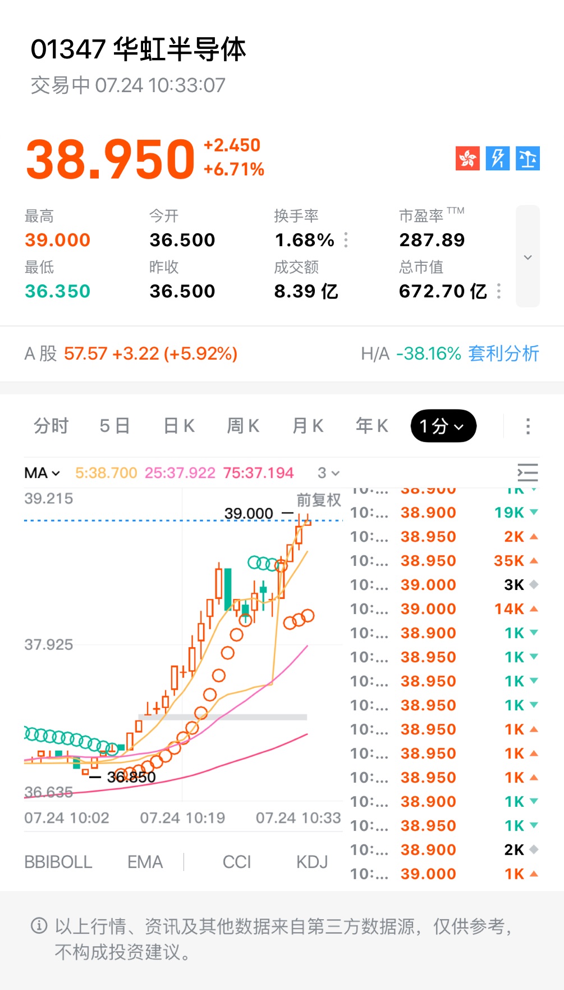The image size is (564, 990).
Task: Tap the dots icon beside total market cap
Action: [499, 291]
